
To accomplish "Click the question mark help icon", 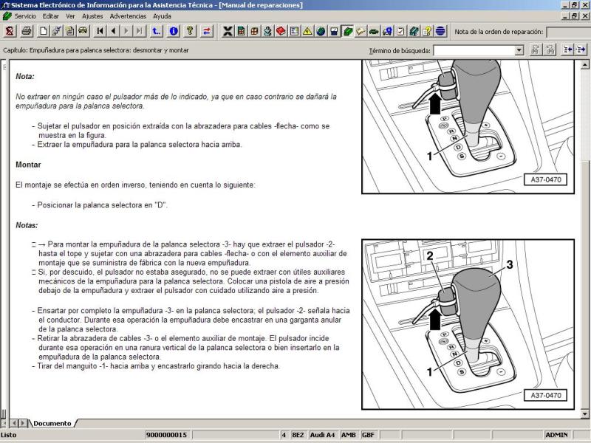I will point(190,31).
